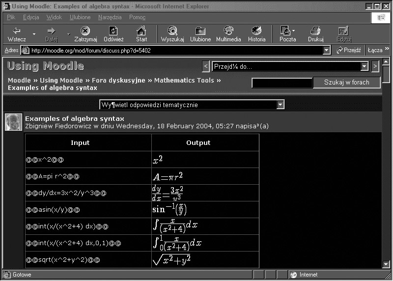Click the URL address field

pyautogui.click(x=176, y=51)
